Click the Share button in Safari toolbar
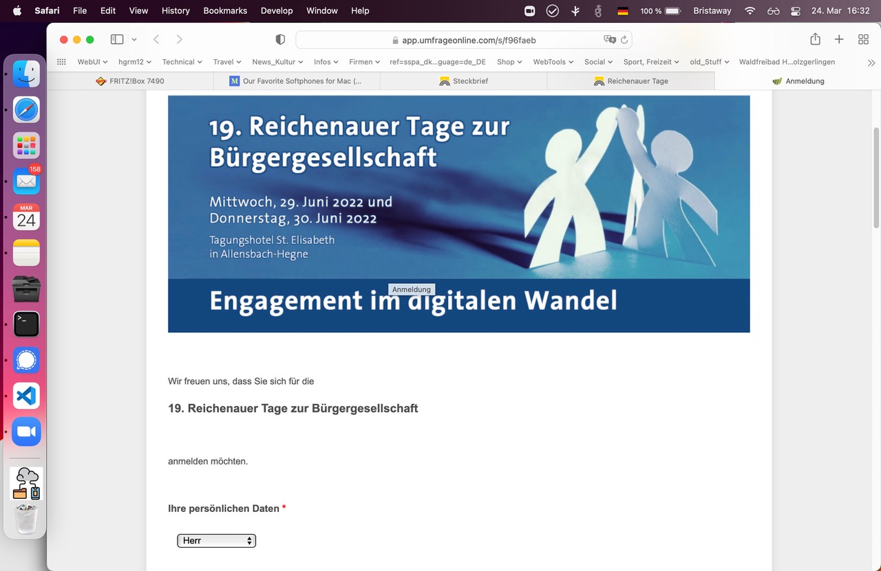Viewport: 881px width, 571px height. pos(815,39)
